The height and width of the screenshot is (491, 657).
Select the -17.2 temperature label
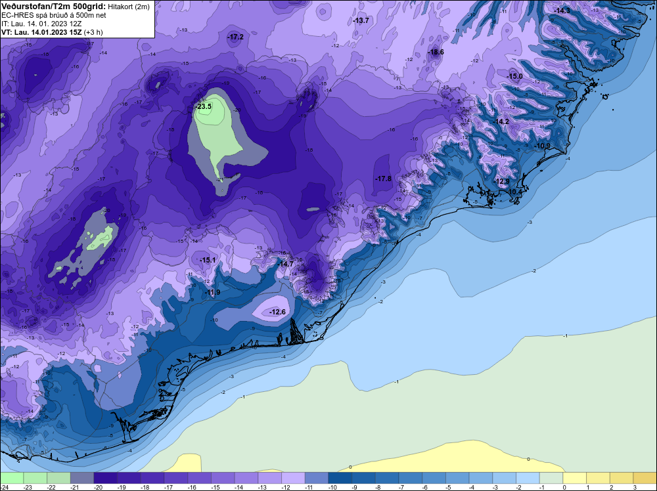(236, 37)
